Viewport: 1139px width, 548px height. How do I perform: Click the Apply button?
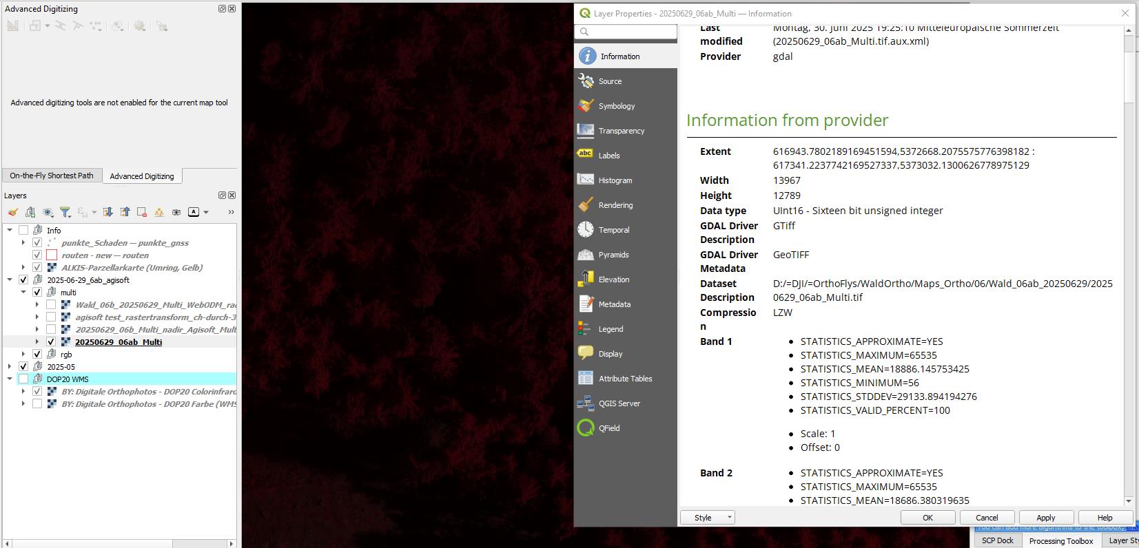tap(1045, 518)
